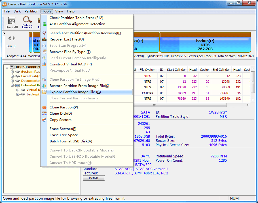Choose Clone Partition menu entry
This screenshot has width=258, height=203.
(x=87, y=107)
